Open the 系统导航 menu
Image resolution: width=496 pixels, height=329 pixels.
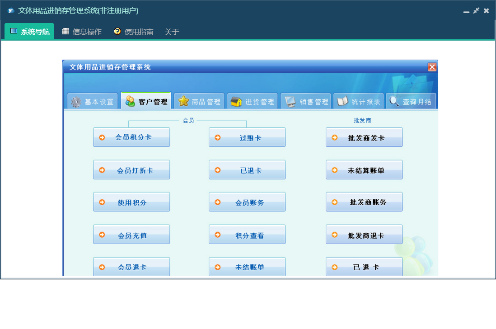pyautogui.click(x=29, y=31)
